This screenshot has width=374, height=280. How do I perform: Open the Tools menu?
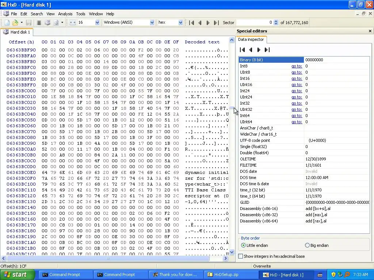81,14
